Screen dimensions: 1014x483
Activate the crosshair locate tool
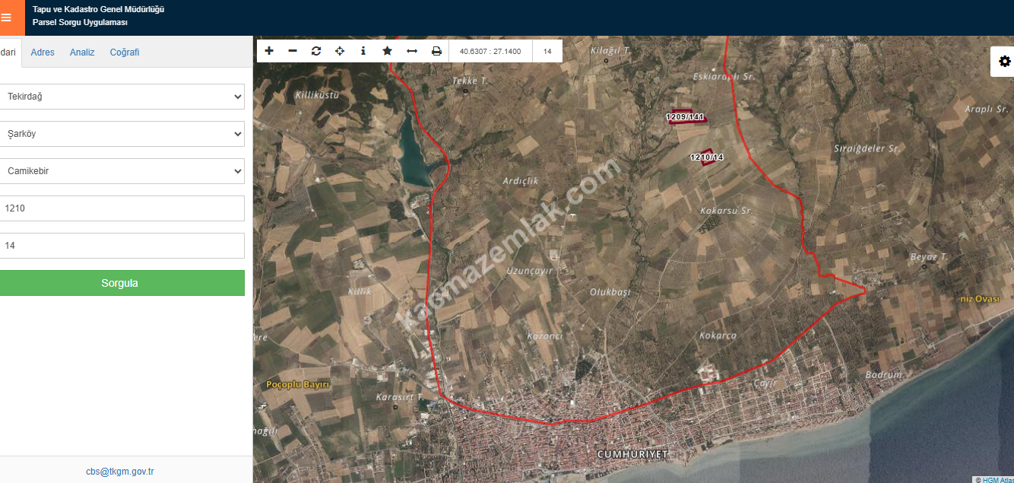point(340,51)
